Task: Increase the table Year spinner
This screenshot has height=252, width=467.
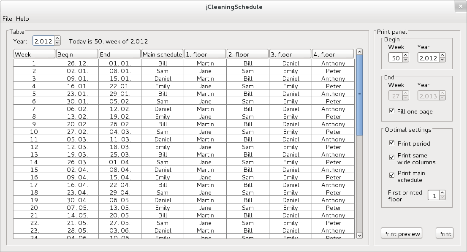Action: click(57, 39)
